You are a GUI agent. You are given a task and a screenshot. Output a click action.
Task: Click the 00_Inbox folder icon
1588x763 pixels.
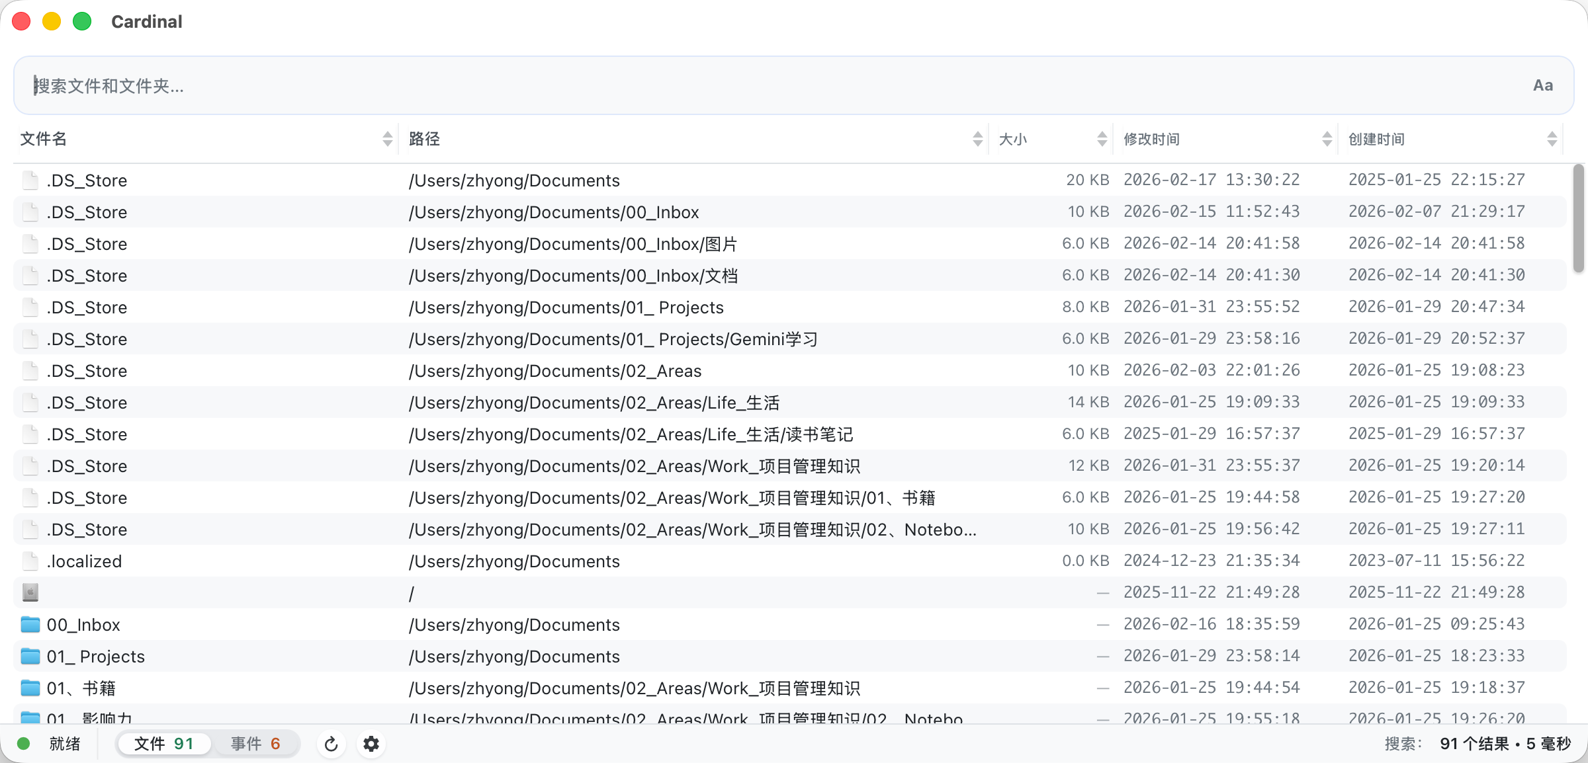point(30,624)
